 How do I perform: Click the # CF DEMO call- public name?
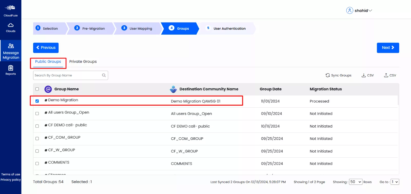(66, 125)
